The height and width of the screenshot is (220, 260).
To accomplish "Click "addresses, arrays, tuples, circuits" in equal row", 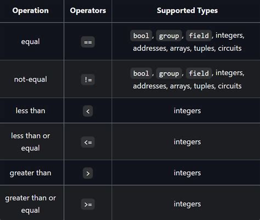I will 187,48.
